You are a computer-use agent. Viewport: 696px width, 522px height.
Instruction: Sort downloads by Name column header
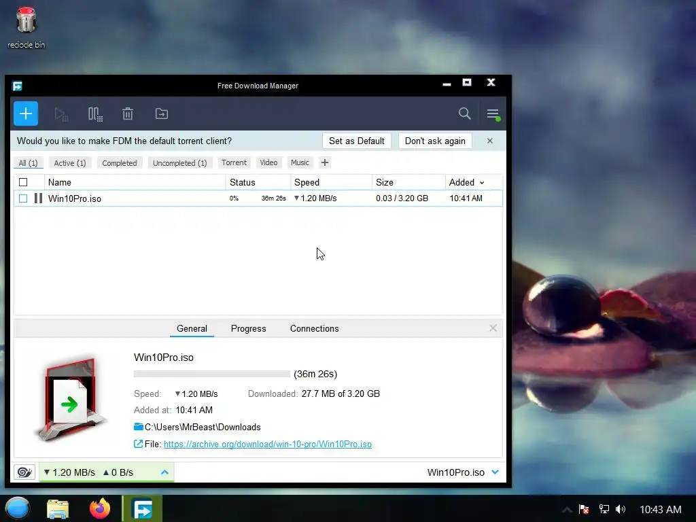(x=135, y=182)
